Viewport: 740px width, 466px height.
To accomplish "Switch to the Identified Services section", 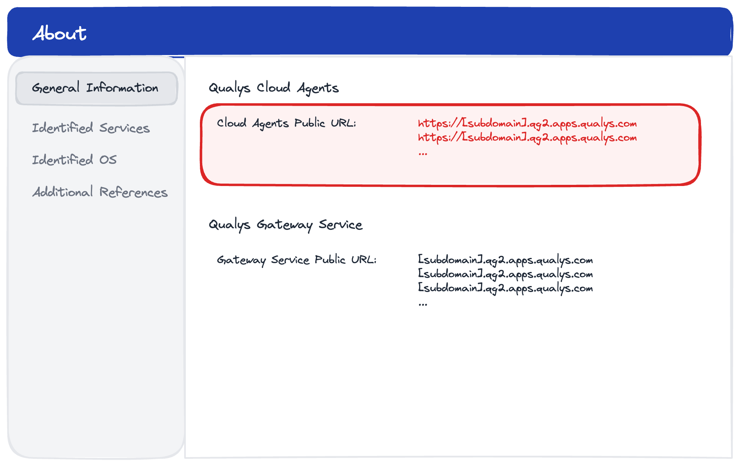I will pos(91,128).
